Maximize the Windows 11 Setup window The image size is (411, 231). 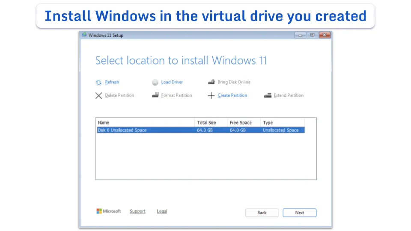312,35
